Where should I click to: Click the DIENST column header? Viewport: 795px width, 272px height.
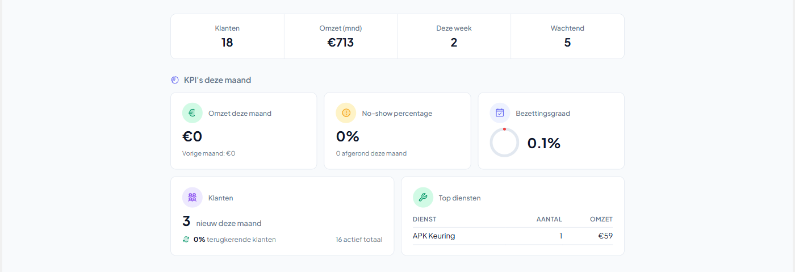tap(425, 219)
